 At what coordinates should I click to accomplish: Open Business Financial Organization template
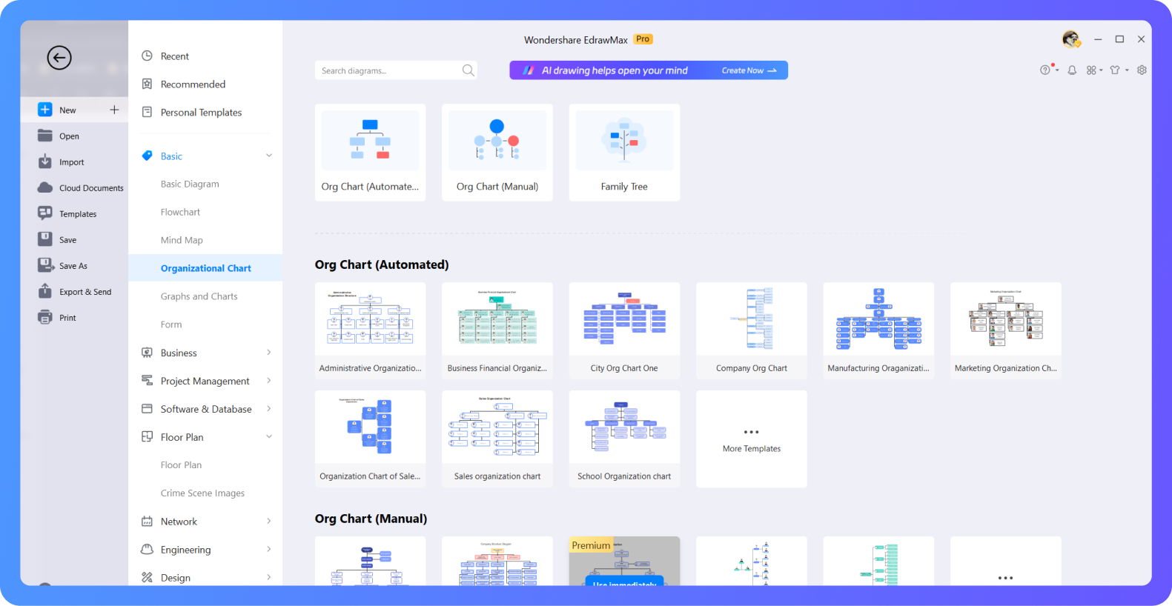pyautogui.click(x=497, y=330)
